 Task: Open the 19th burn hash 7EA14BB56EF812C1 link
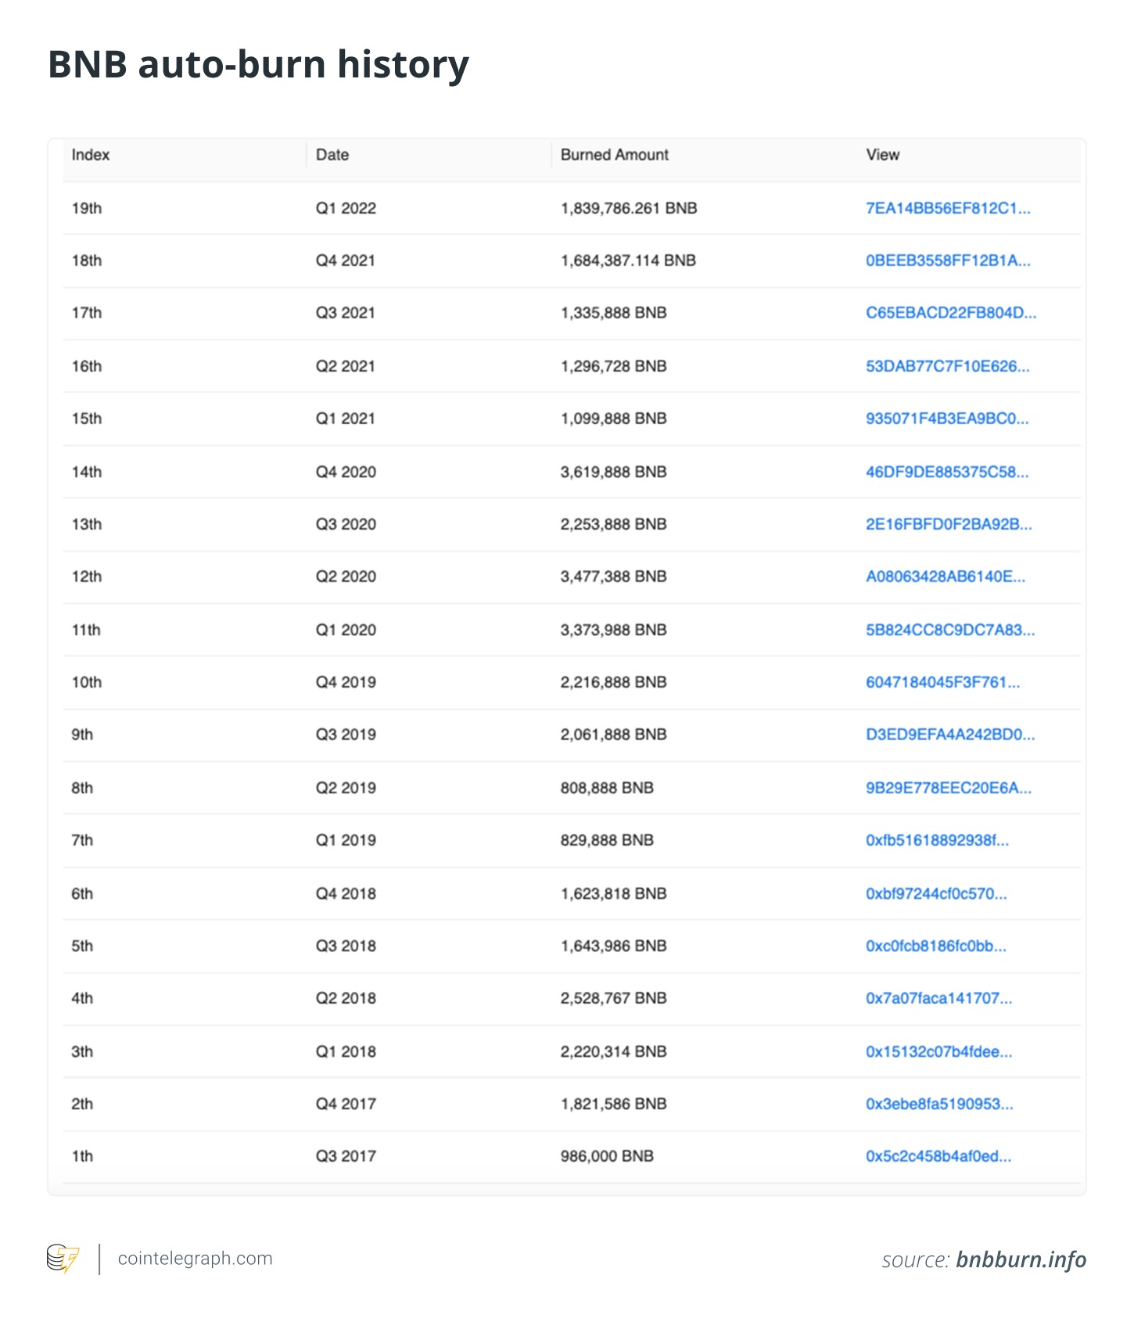pyautogui.click(x=947, y=208)
